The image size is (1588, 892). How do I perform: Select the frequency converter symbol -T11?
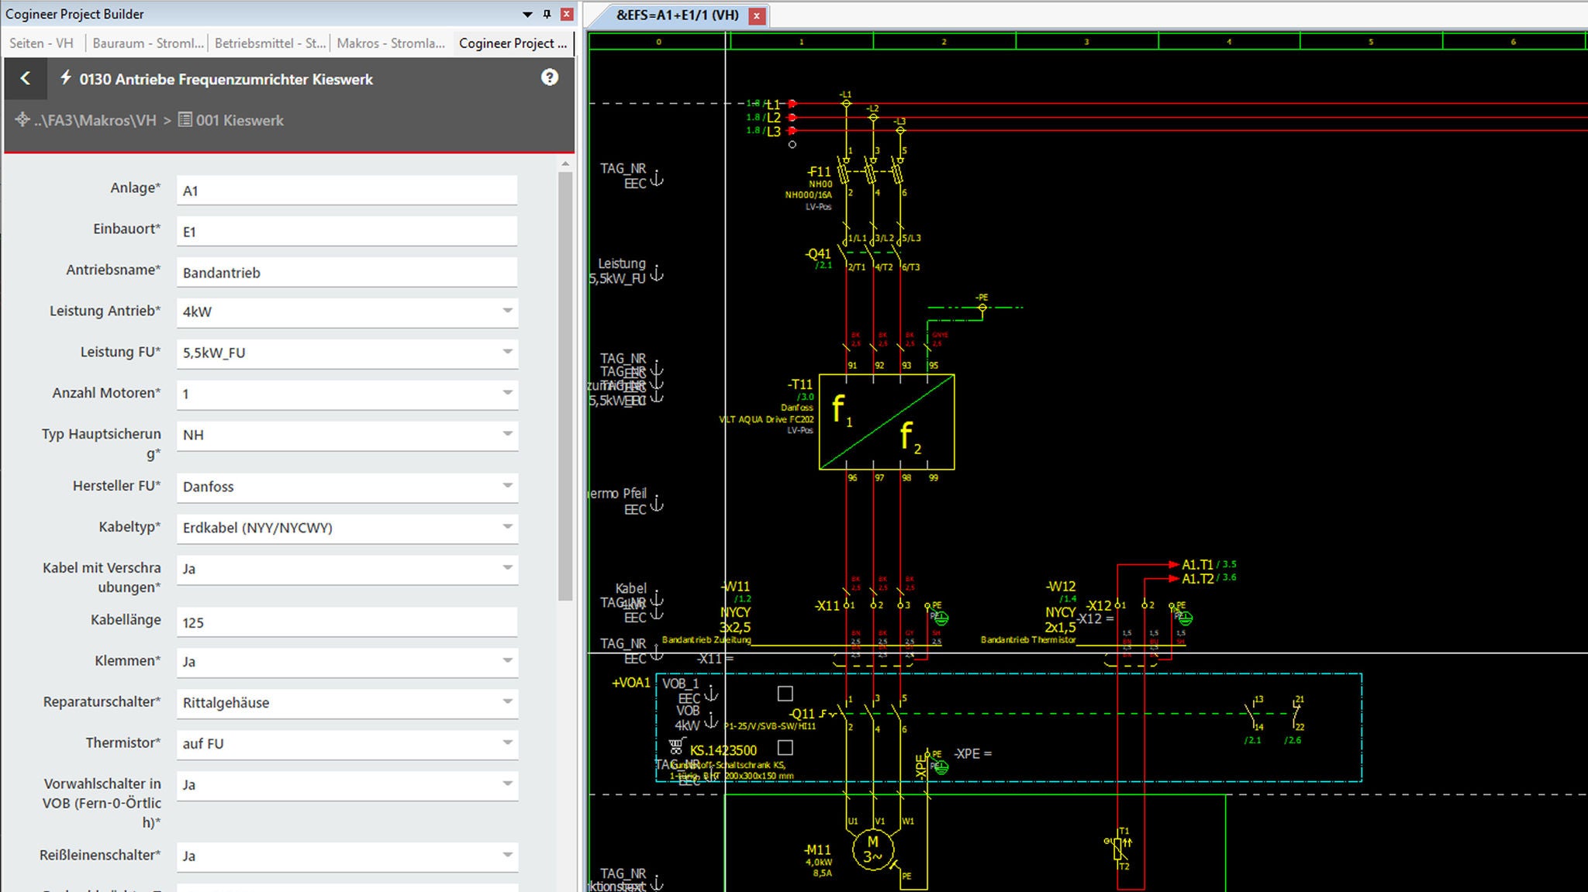pos(885,422)
